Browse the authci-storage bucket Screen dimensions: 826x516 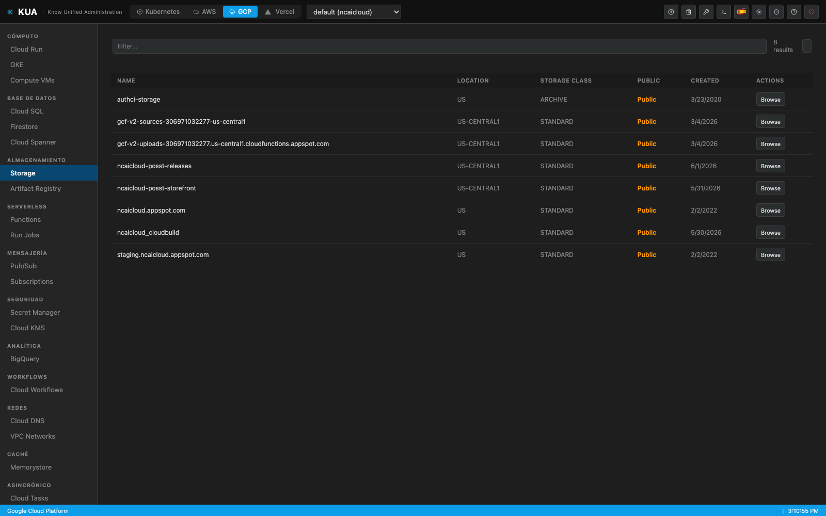pyautogui.click(x=770, y=100)
